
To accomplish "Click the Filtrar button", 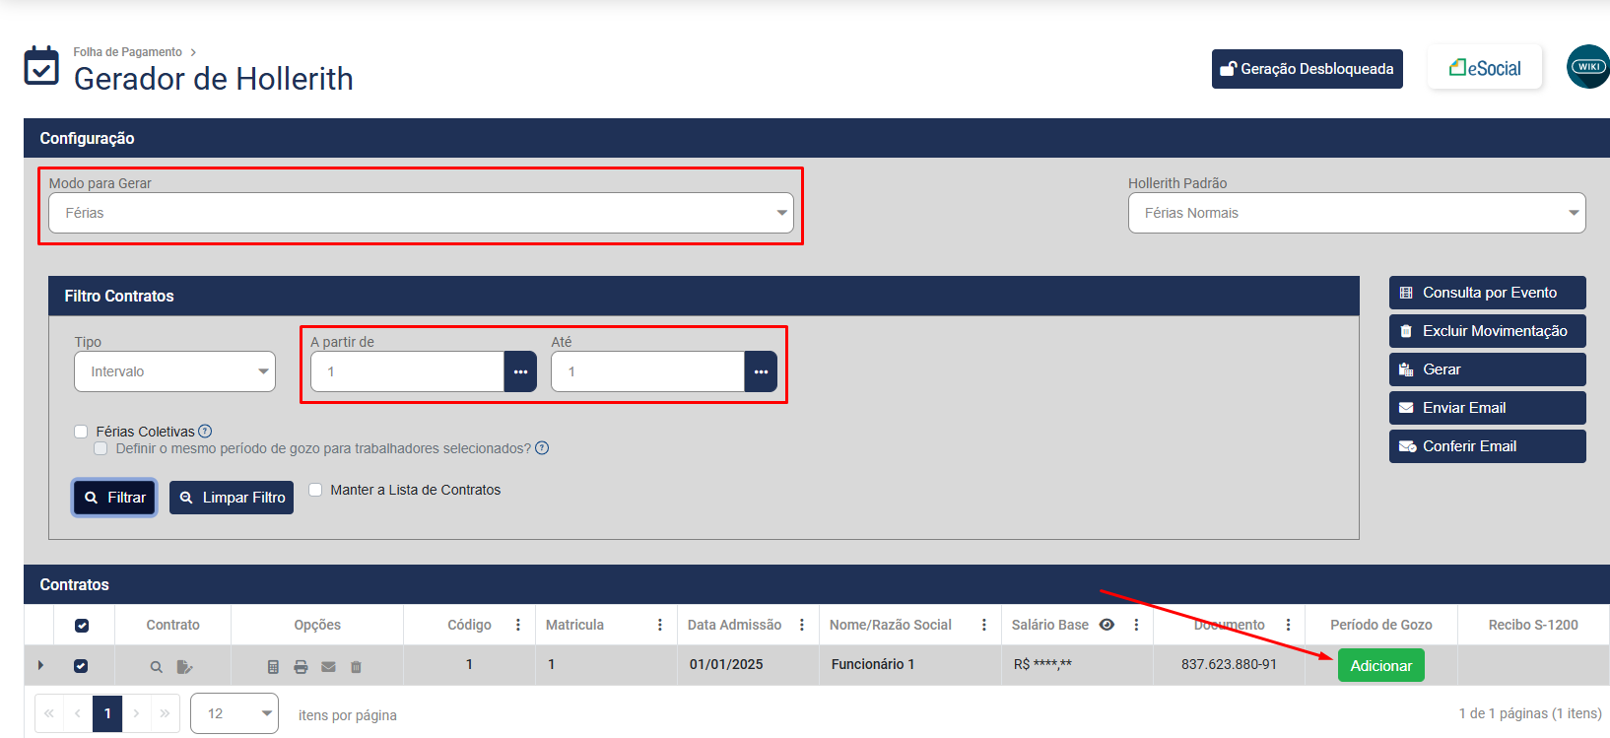I will pos(114,498).
